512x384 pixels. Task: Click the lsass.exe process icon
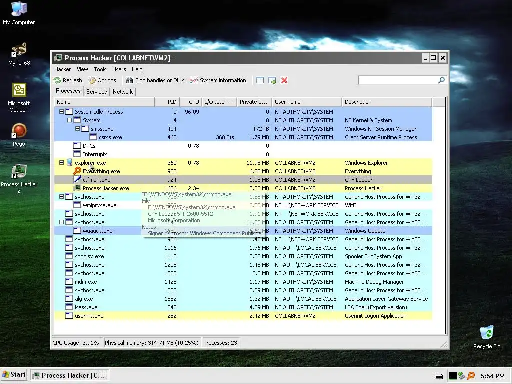69,307
